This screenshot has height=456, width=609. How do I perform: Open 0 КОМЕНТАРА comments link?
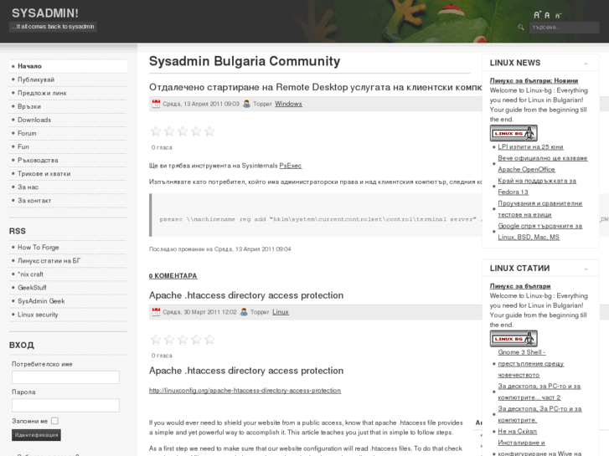[173, 276]
